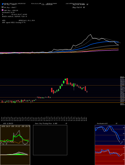This screenshot has width=125, height=165.
Task: Open the blue Stochastics chart panel
Action: (x=110, y=135)
